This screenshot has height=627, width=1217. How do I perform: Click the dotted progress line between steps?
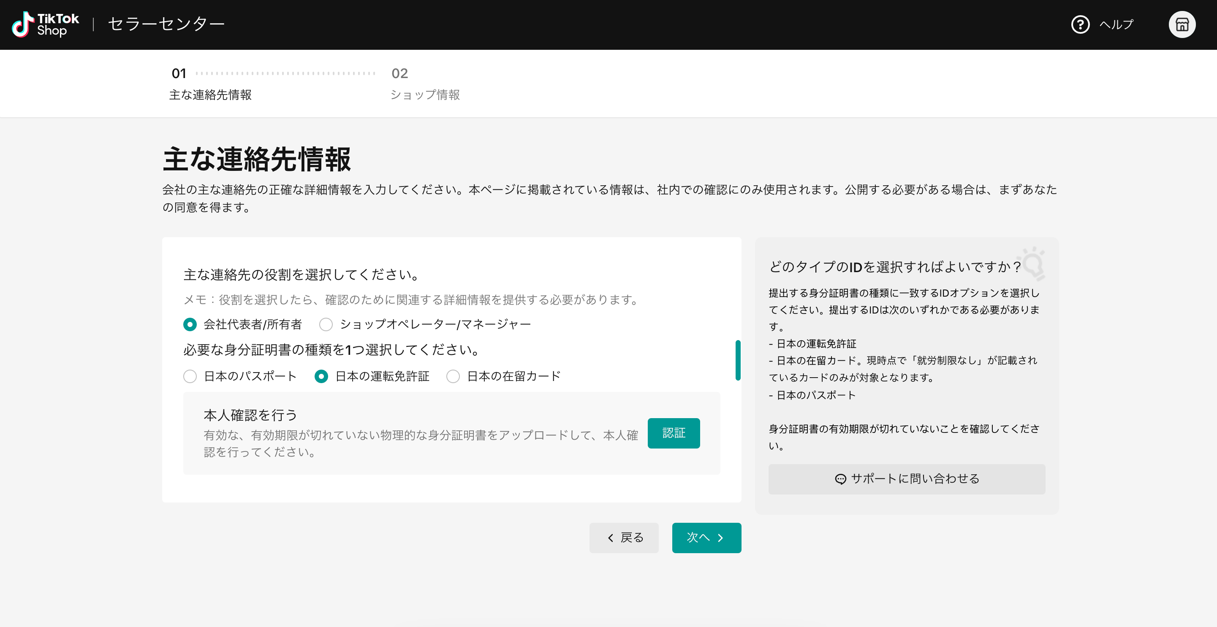pos(285,74)
